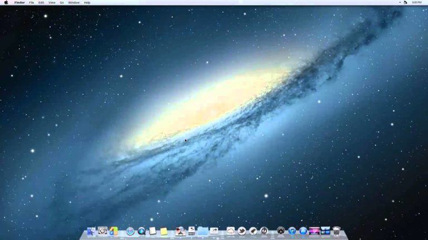This screenshot has width=428, height=240.
Task: Open Launchpad rocket icon in Dock
Action: 253,231
